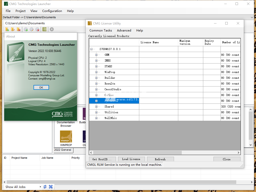256x192 pixels.
Task: Click the CMG License Utility title icon
Action: [90, 23]
